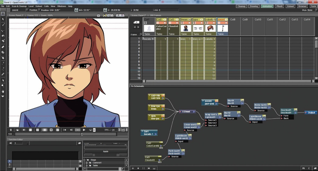Click the frame slider handle in viewer

click(82, 134)
